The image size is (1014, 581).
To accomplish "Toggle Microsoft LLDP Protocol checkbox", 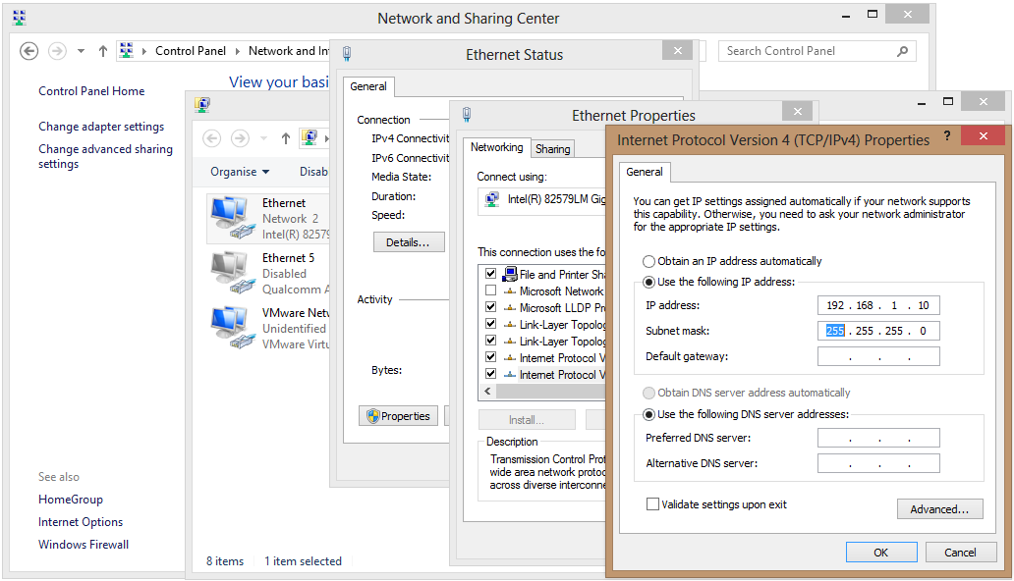I will click(x=491, y=307).
